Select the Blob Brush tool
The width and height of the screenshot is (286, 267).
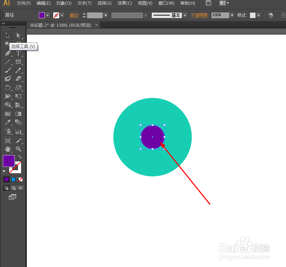click(8, 79)
